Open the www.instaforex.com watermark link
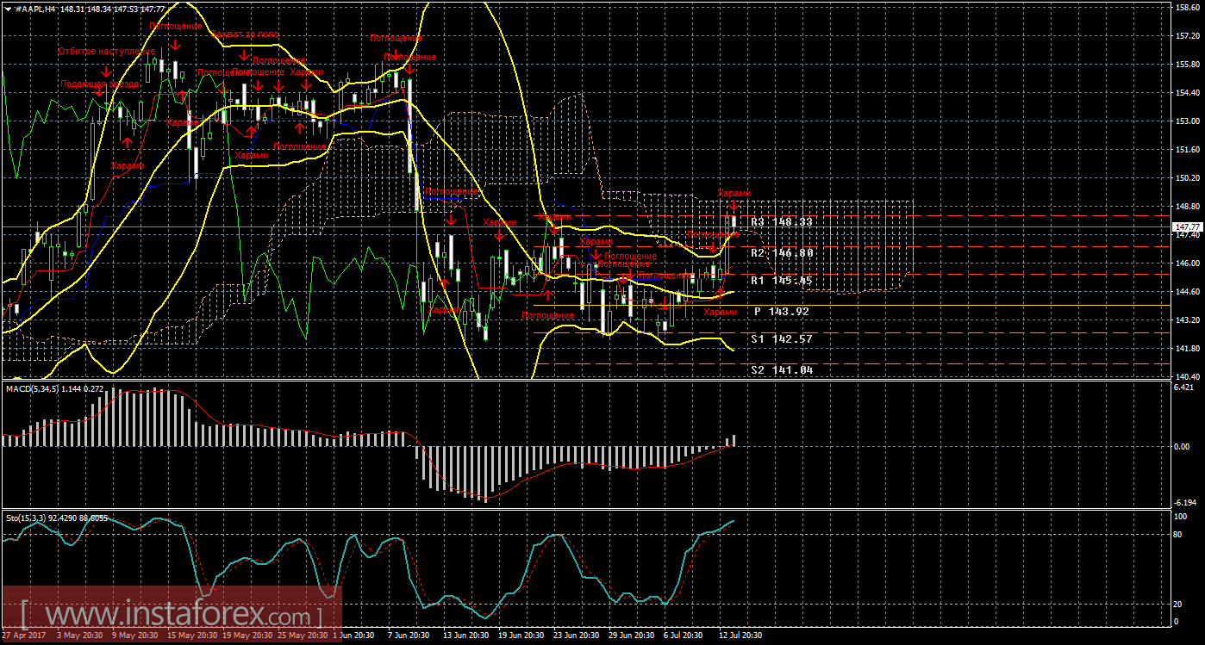 [172, 617]
